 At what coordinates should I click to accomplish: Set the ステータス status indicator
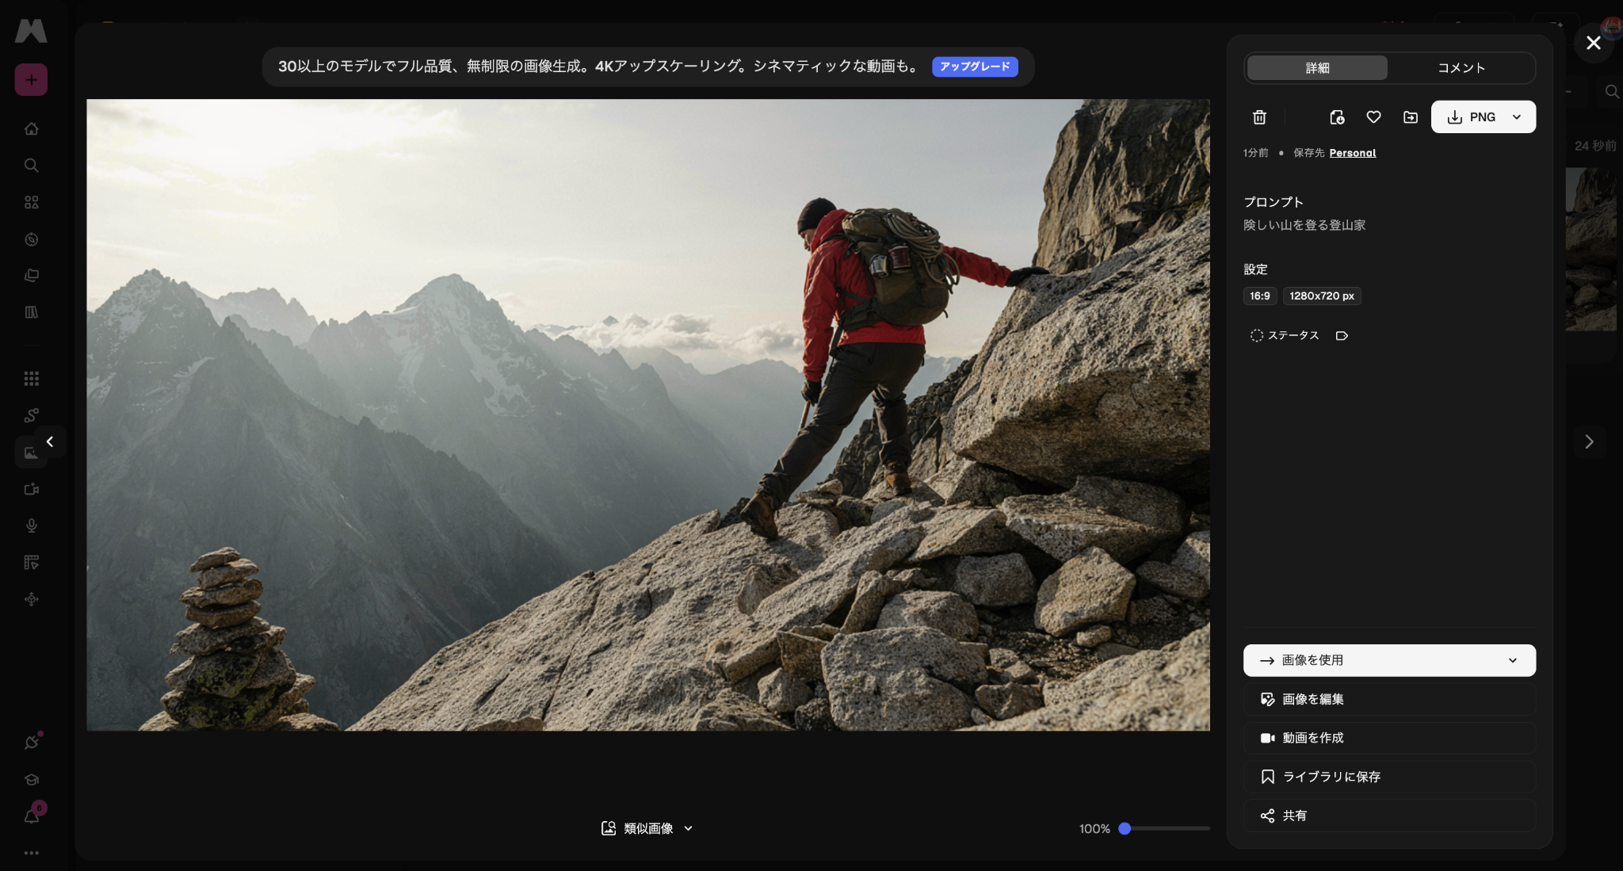click(x=1285, y=336)
